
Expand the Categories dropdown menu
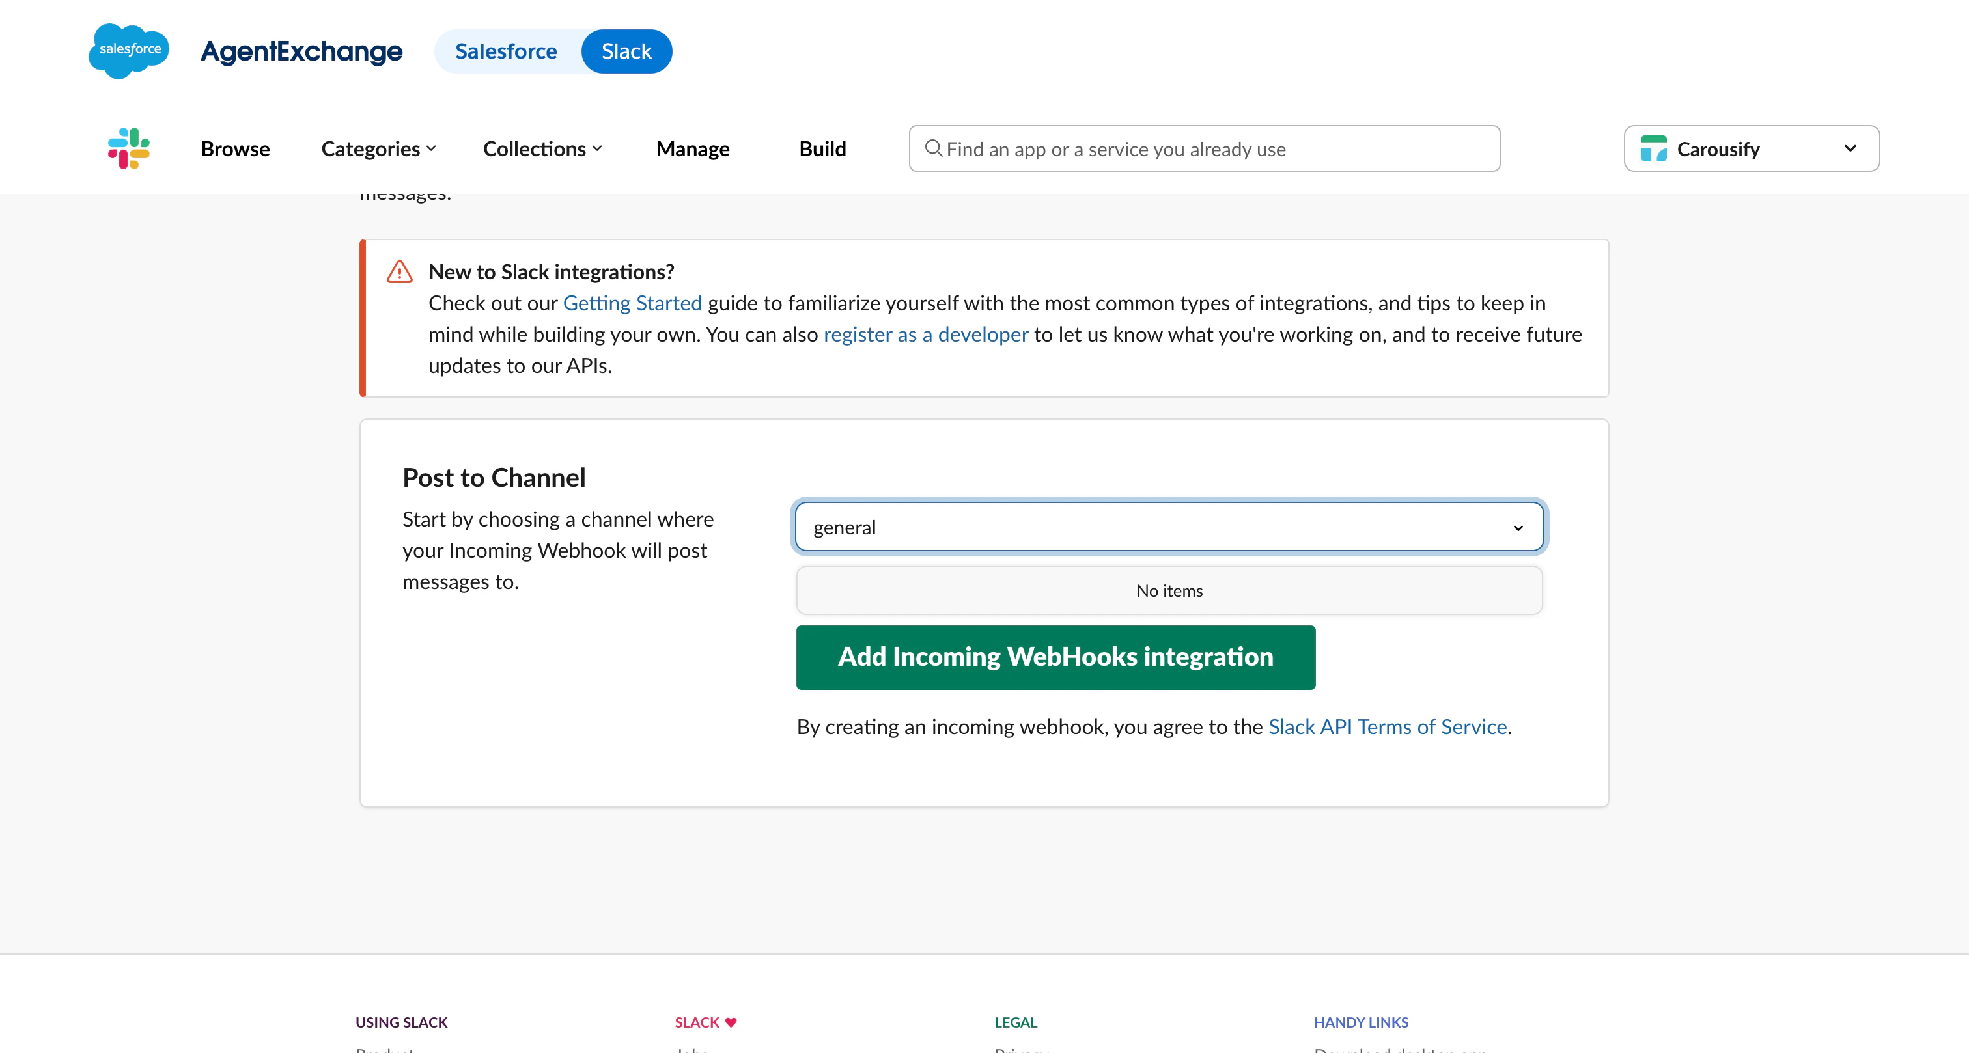coord(379,148)
